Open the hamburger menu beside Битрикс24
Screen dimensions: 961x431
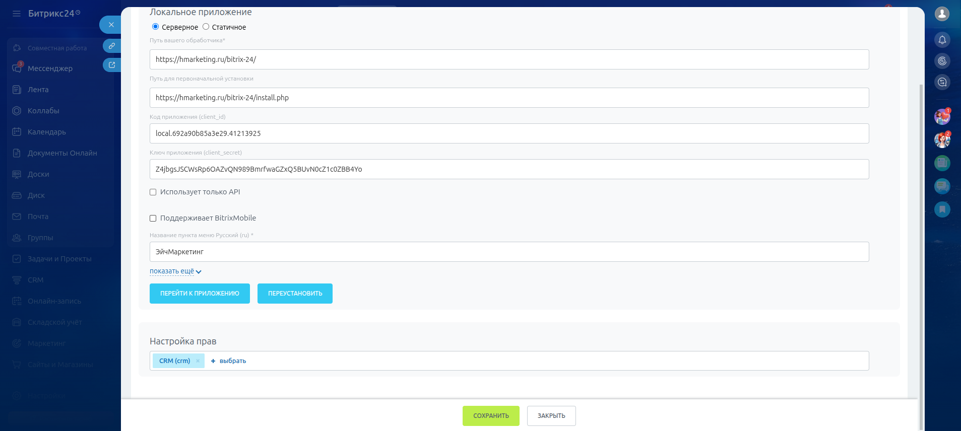click(17, 14)
